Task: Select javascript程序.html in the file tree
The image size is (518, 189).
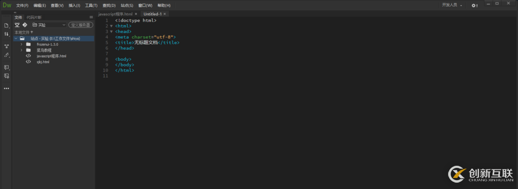Action: (51, 56)
